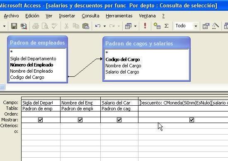Image resolution: width=228 pixels, height=161 pixels.
Task: Click the Redo arrow icon
Action: pyautogui.click(x=112, y=26)
